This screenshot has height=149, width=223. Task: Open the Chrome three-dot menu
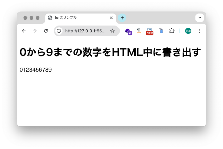[x=199, y=31]
